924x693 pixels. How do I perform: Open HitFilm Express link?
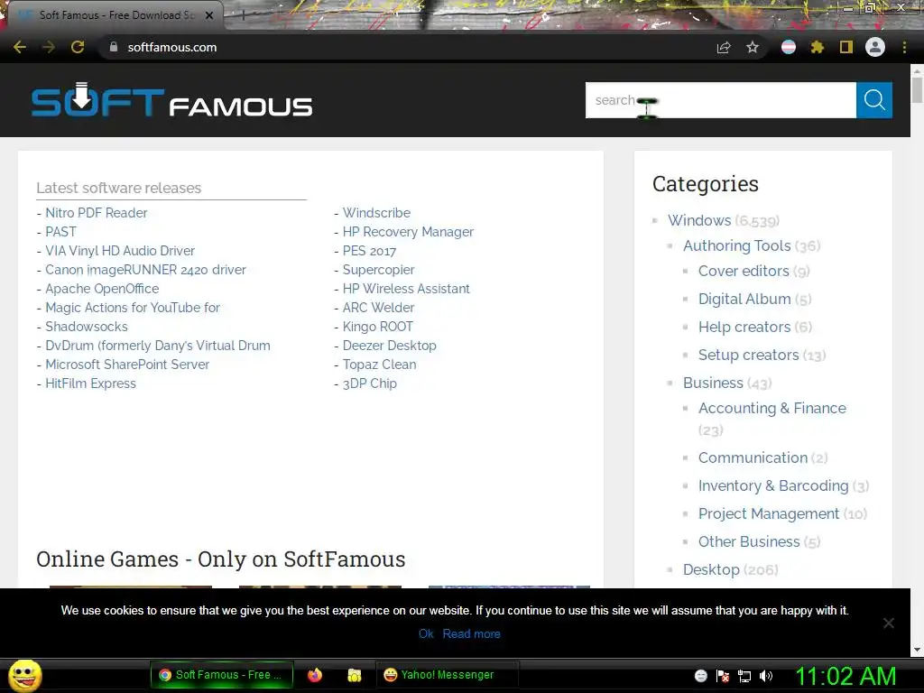[x=91, y=383]
